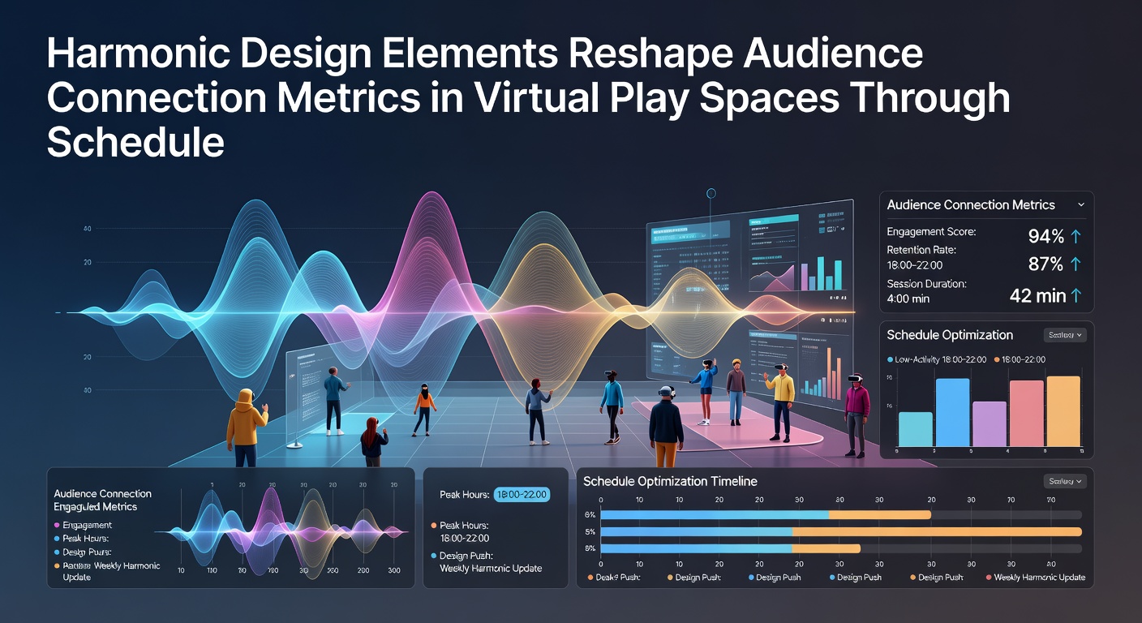Click the up arrow beside 94%
The height and width of the screenshot is (623, 1142).
point(1076,236)
